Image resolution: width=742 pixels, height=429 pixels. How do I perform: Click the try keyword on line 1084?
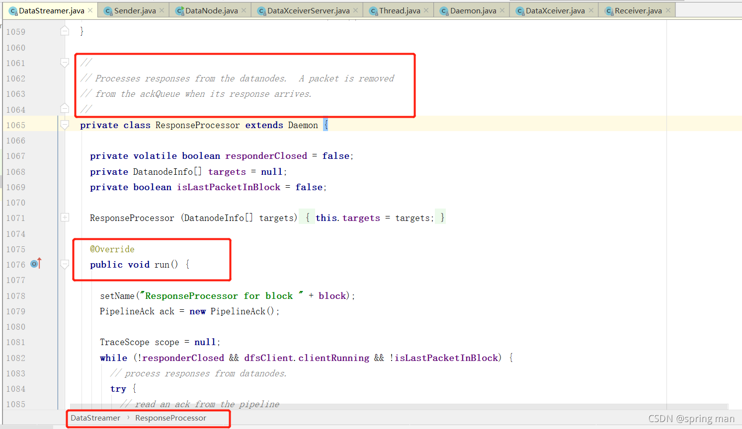point(118,389)
